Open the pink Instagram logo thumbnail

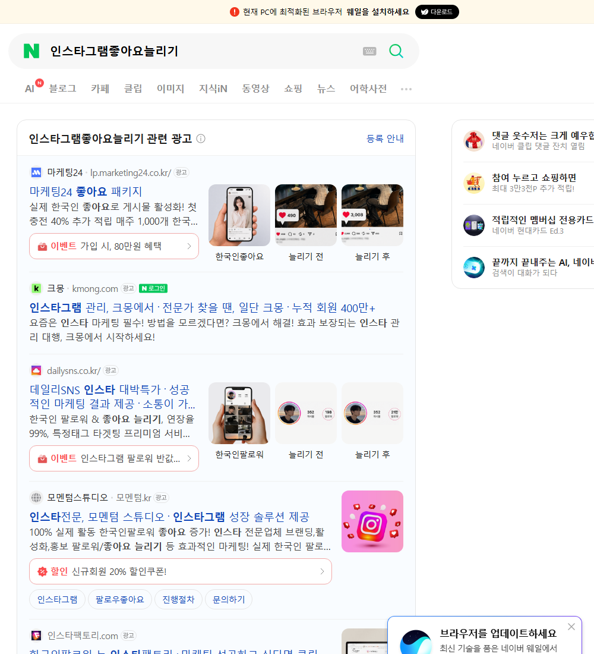click(x=372, y=521)
